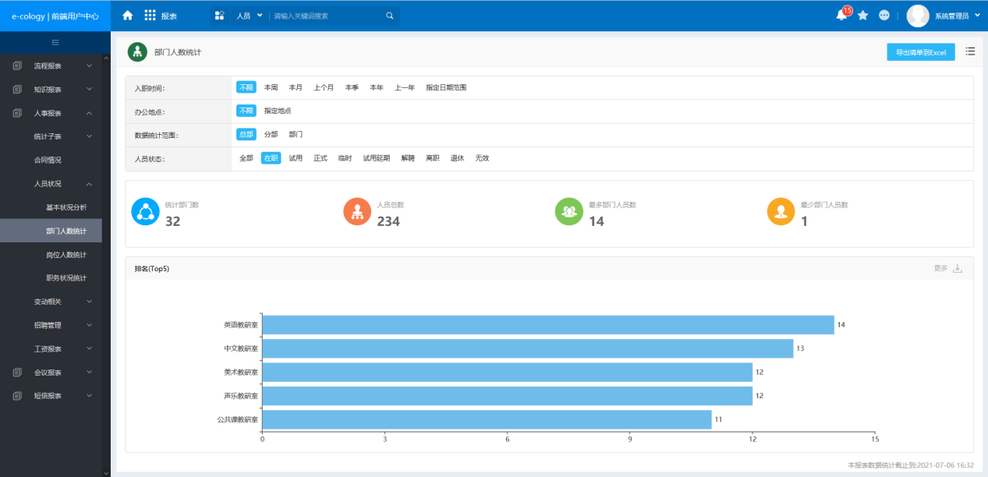
Task: Download the Top5 ranking chart
Action: pos(958,269)
